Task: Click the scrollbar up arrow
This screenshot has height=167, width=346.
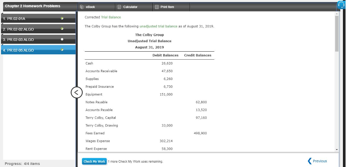Action: [337, 13]
